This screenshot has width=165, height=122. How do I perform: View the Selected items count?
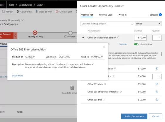(156, 15)
